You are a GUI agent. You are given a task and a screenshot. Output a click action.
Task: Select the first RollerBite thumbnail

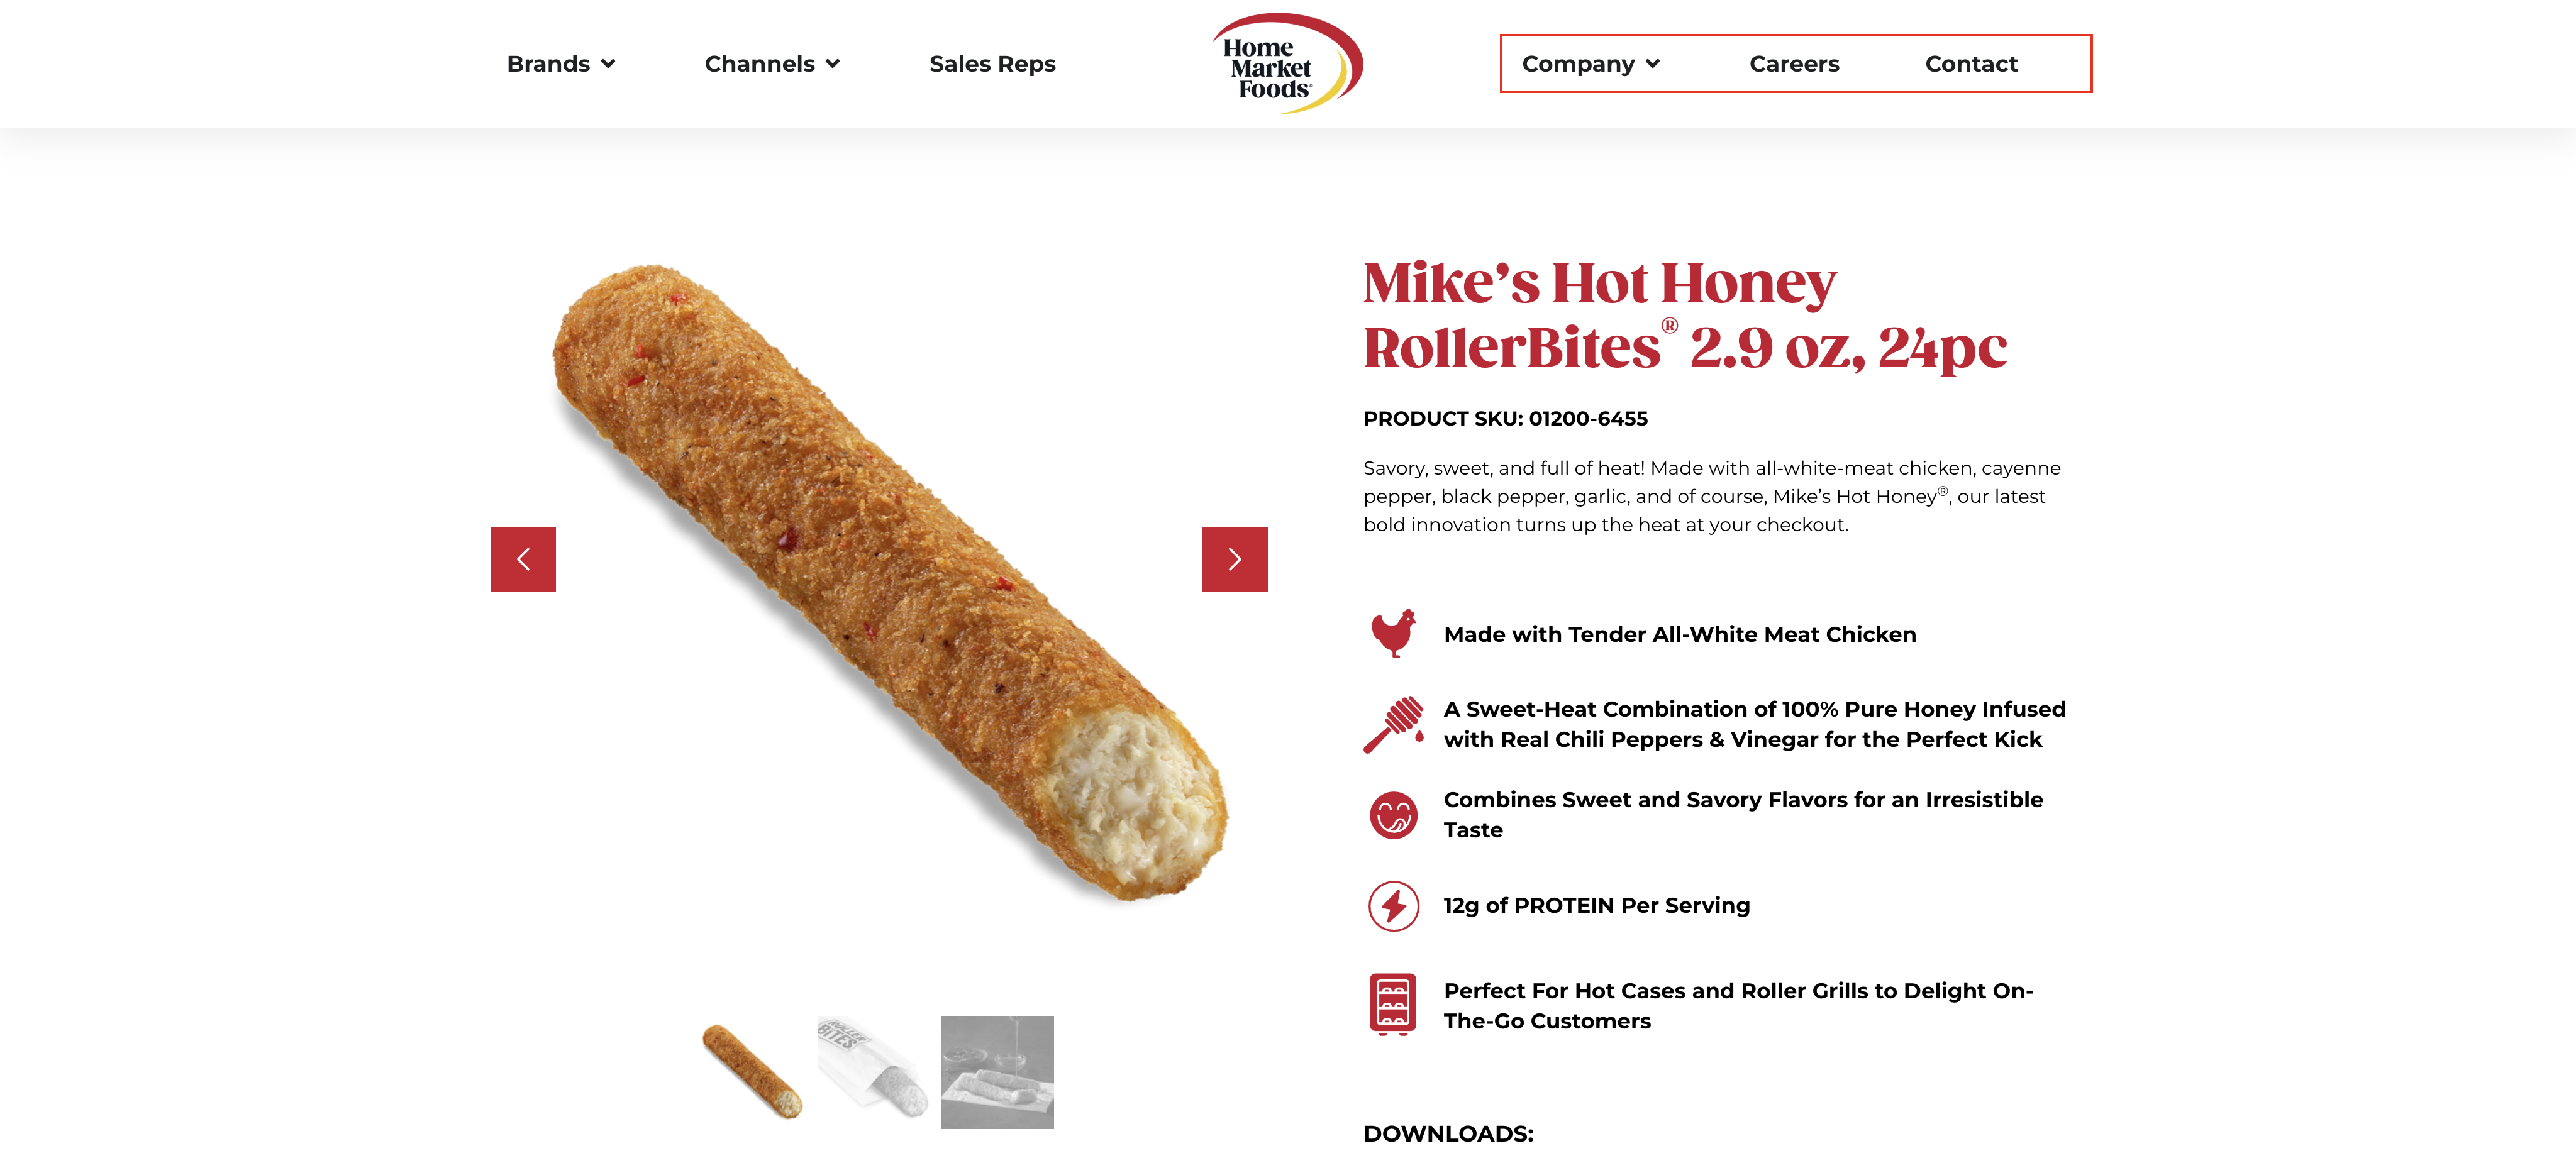point(752,1072)
